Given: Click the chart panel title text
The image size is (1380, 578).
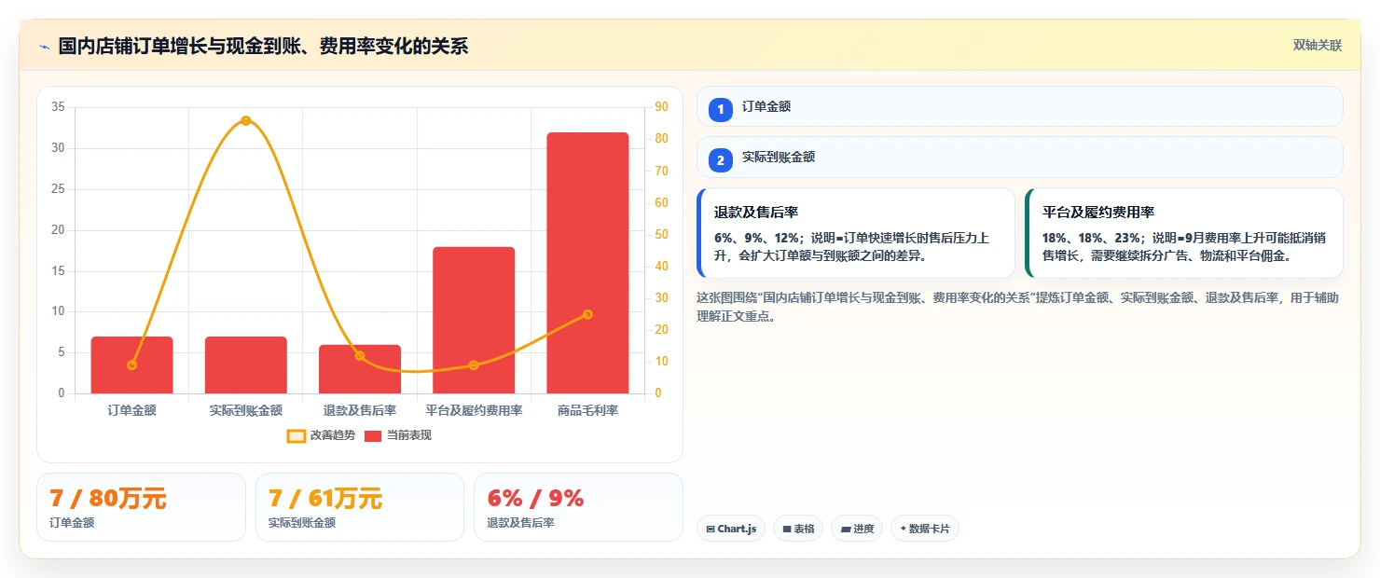Looking at the screenshot, I should pos(263,46).
